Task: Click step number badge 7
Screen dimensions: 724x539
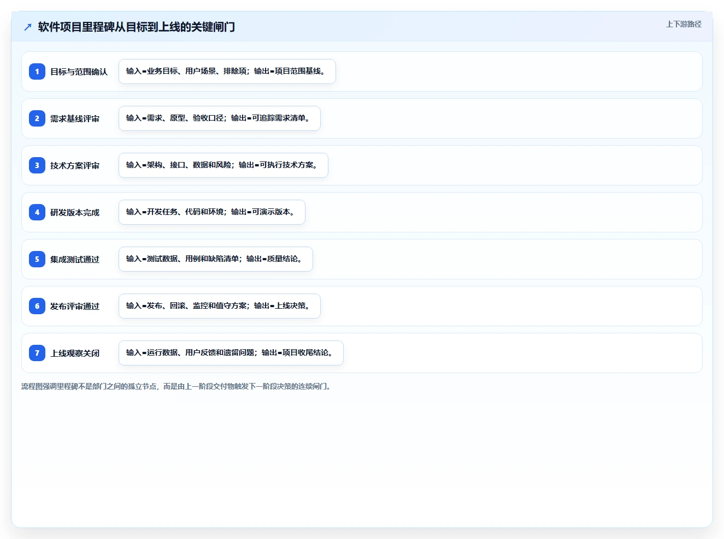Action: (x=37, y=353)
